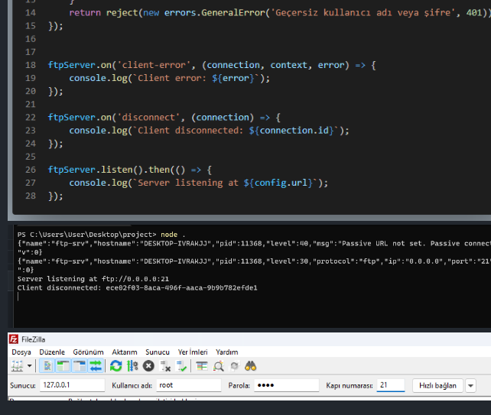Open the Yer İmleri menu
The height and width of the screenshot is (415, 491).
[x=193, y=352]
